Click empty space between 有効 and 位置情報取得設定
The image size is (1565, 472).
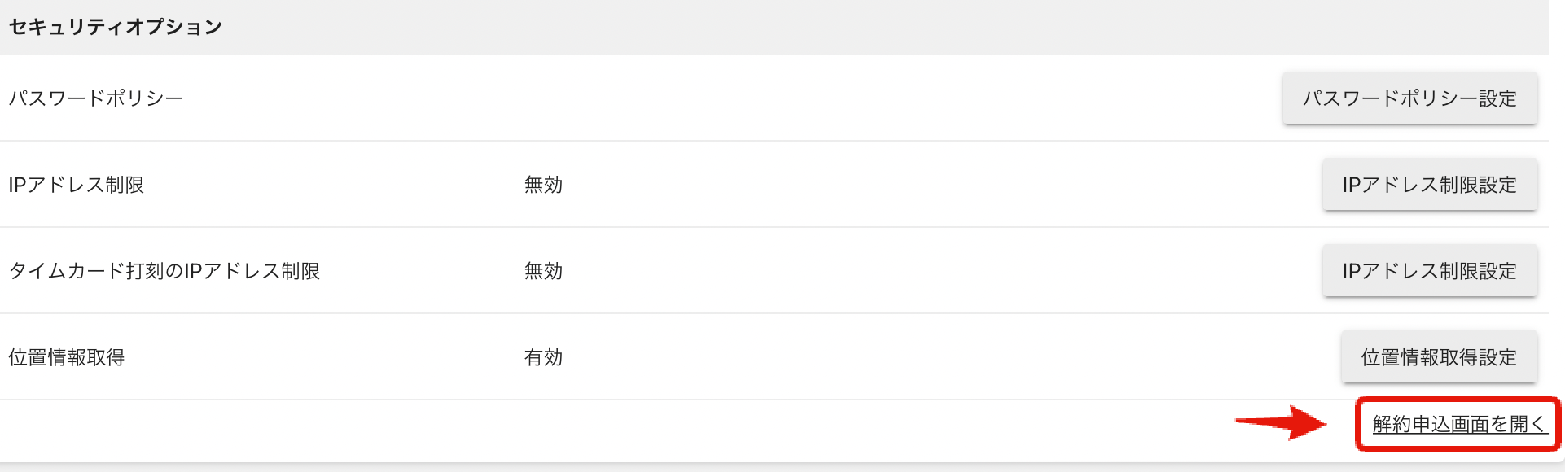coord(953,357)
